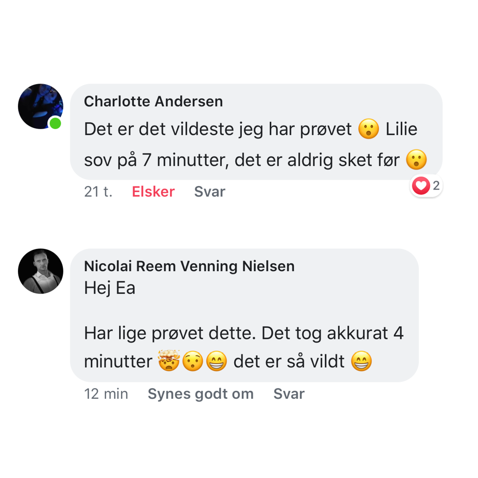Click the red heart reaction icon
Image resolution: width=478 pixels, height=478 pixels.
[421, 186]
